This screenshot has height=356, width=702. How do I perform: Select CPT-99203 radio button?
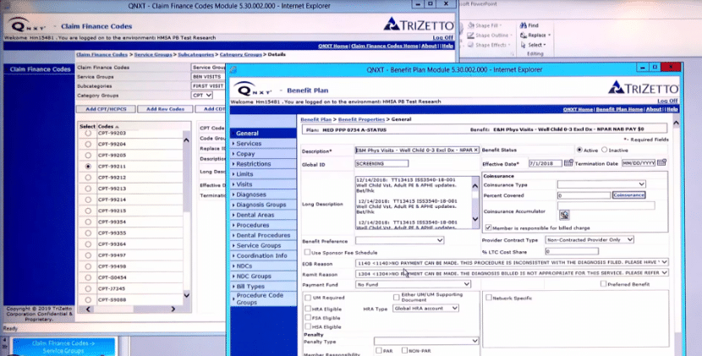coord(88,133)
